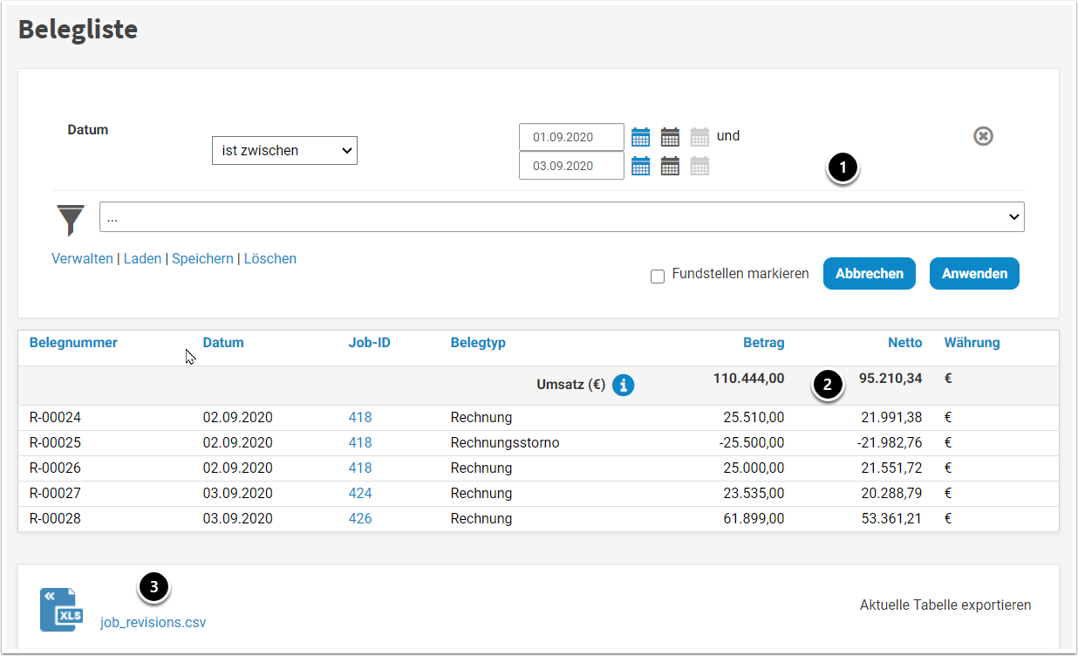Screen dimensions: 1078x656
Task: Open Job-ID 424 link
Action: (x=360, y=493)
